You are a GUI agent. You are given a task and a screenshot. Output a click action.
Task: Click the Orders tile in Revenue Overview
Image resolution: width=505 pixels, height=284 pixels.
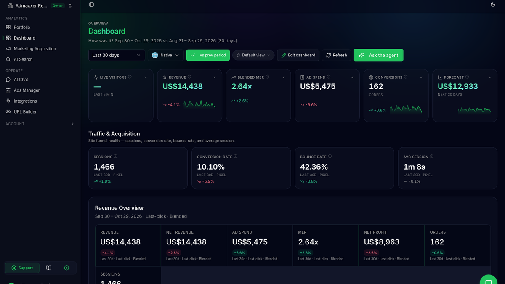(457, 245)
